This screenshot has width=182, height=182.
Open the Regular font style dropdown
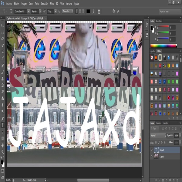[x=40, y=12]
